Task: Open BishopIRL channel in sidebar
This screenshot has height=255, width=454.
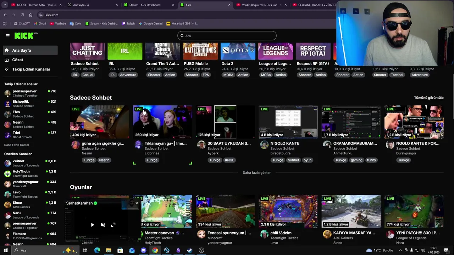Action: coord(30,103)
